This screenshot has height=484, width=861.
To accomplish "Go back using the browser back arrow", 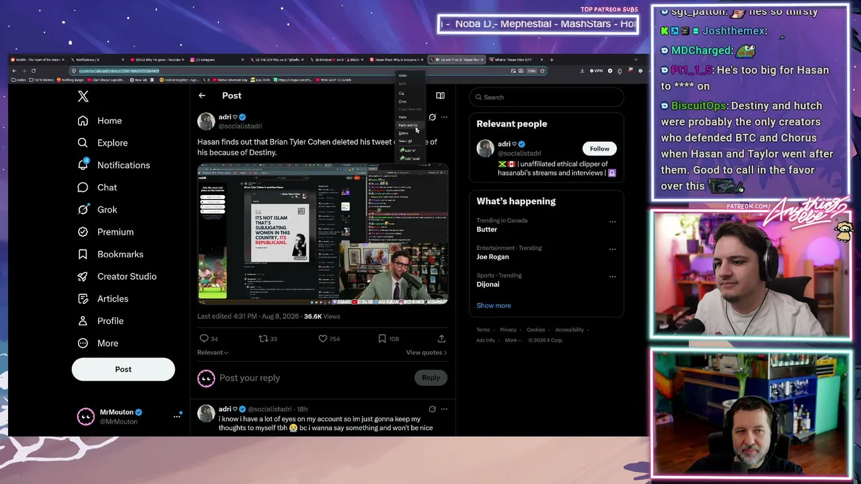I will click(14, 71).
